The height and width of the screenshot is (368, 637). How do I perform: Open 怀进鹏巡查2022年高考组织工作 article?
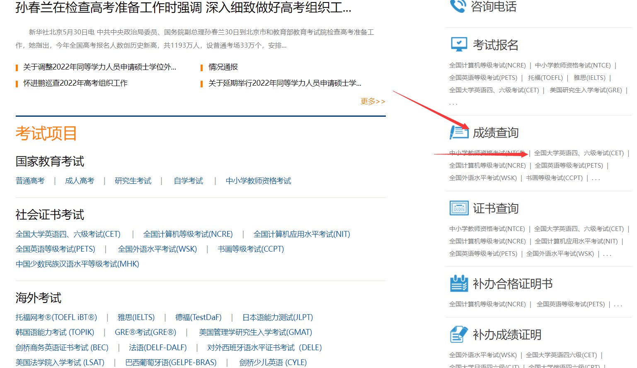[x=76, y=83]
